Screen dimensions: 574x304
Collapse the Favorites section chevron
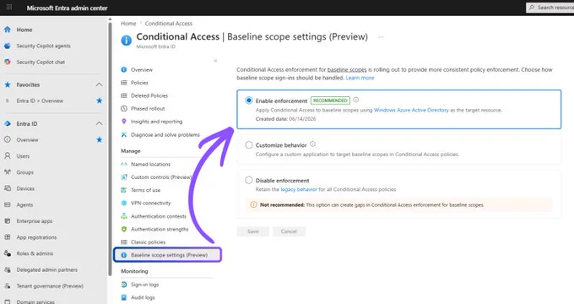99,84
